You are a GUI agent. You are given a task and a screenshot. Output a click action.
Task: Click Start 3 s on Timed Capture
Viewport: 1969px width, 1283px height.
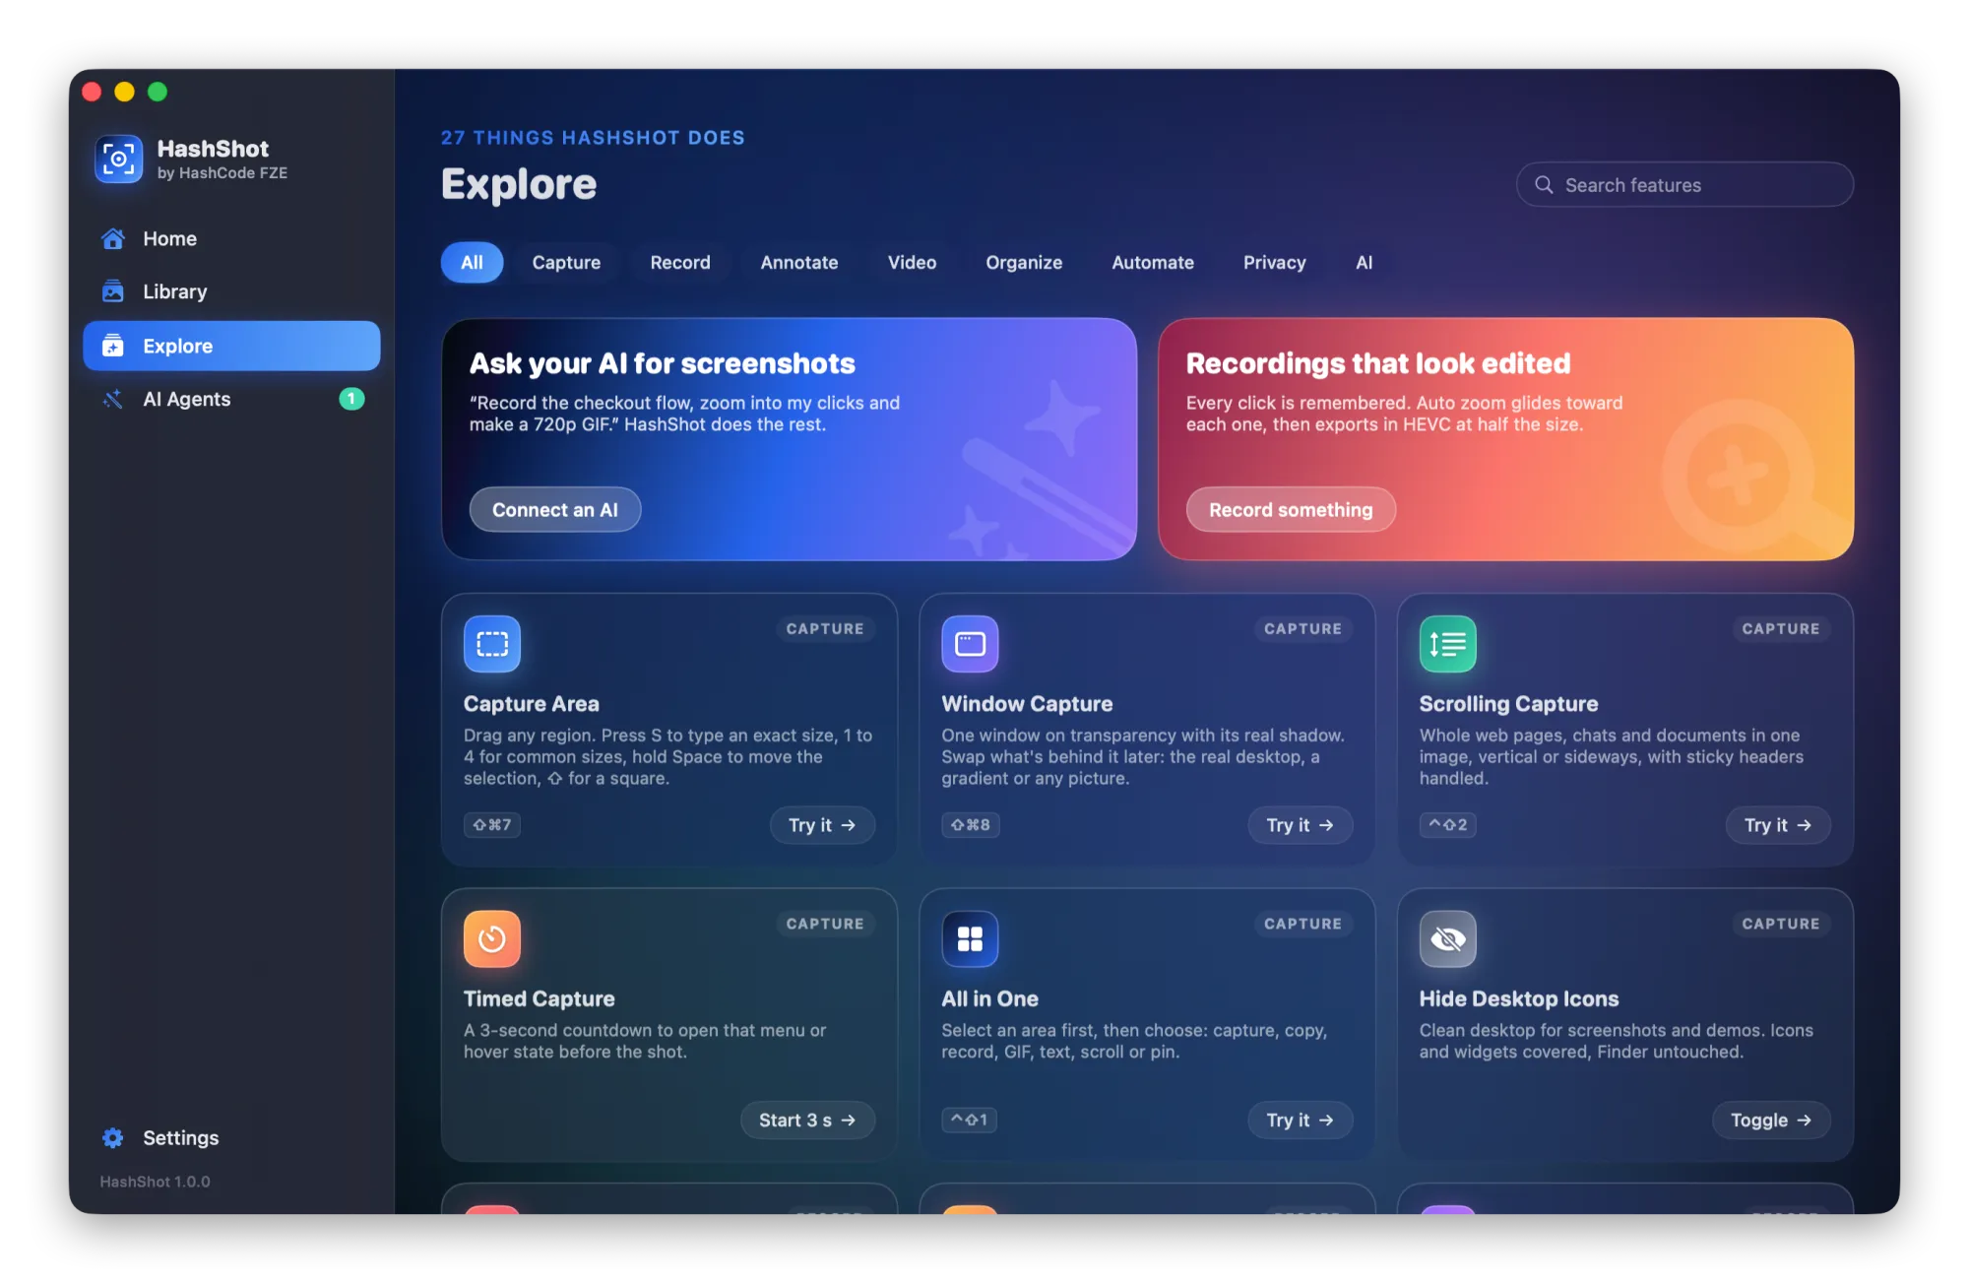807,1120
